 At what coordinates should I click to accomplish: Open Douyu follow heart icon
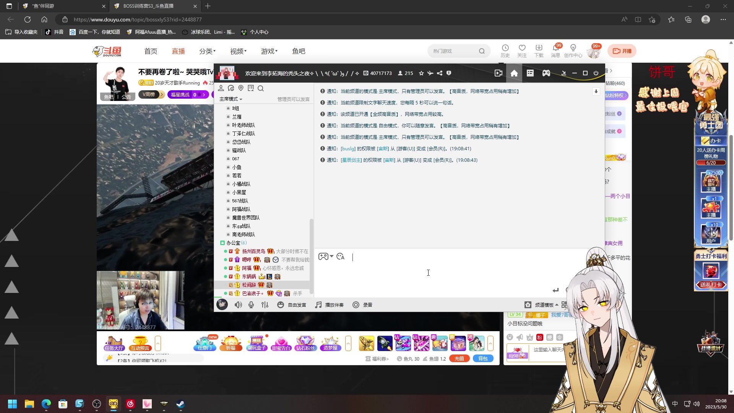(x=522, y=50)
